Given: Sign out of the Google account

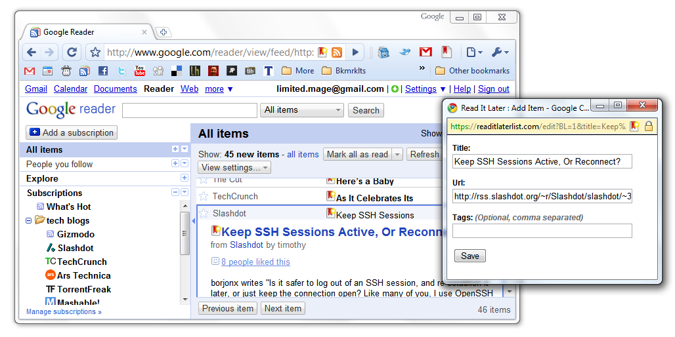Looking at the screenshot, I should click(494, 89).
